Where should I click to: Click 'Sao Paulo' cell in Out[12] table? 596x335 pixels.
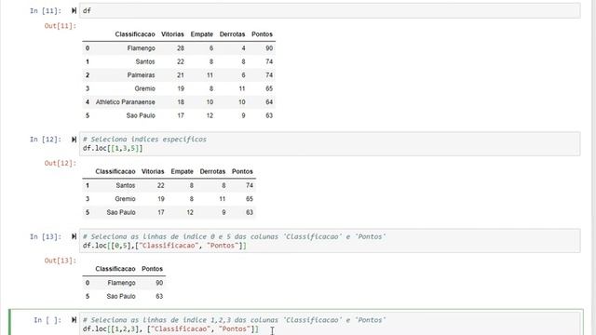click(121, 213)
